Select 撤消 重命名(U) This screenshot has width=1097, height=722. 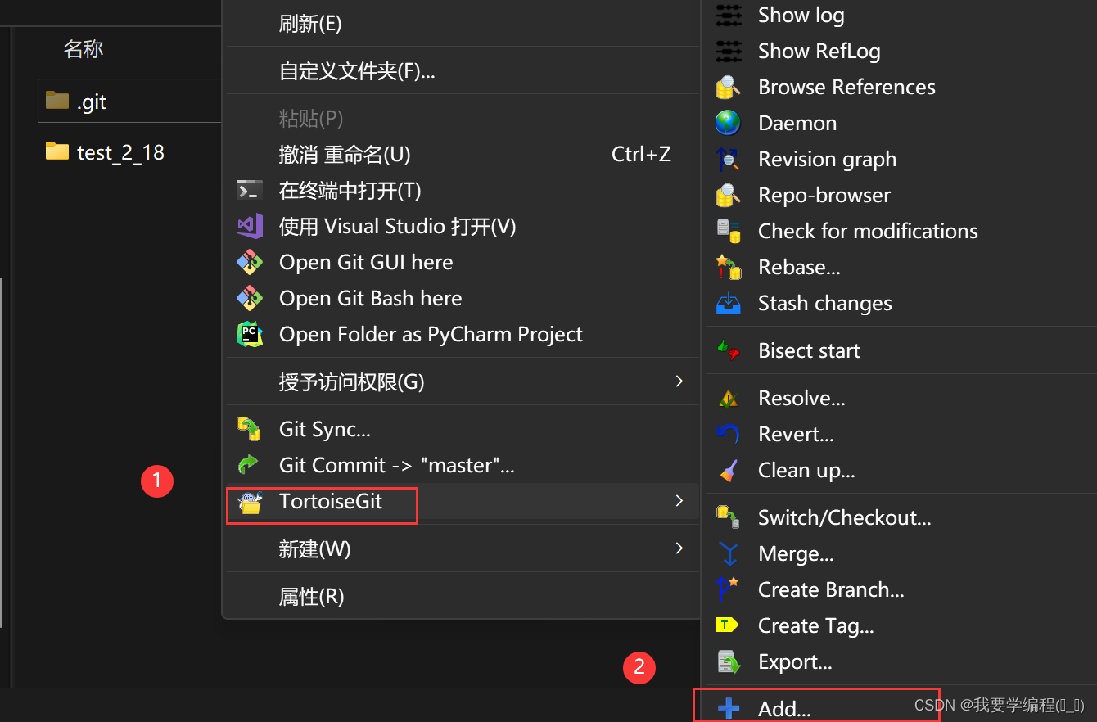click(462, 154)
